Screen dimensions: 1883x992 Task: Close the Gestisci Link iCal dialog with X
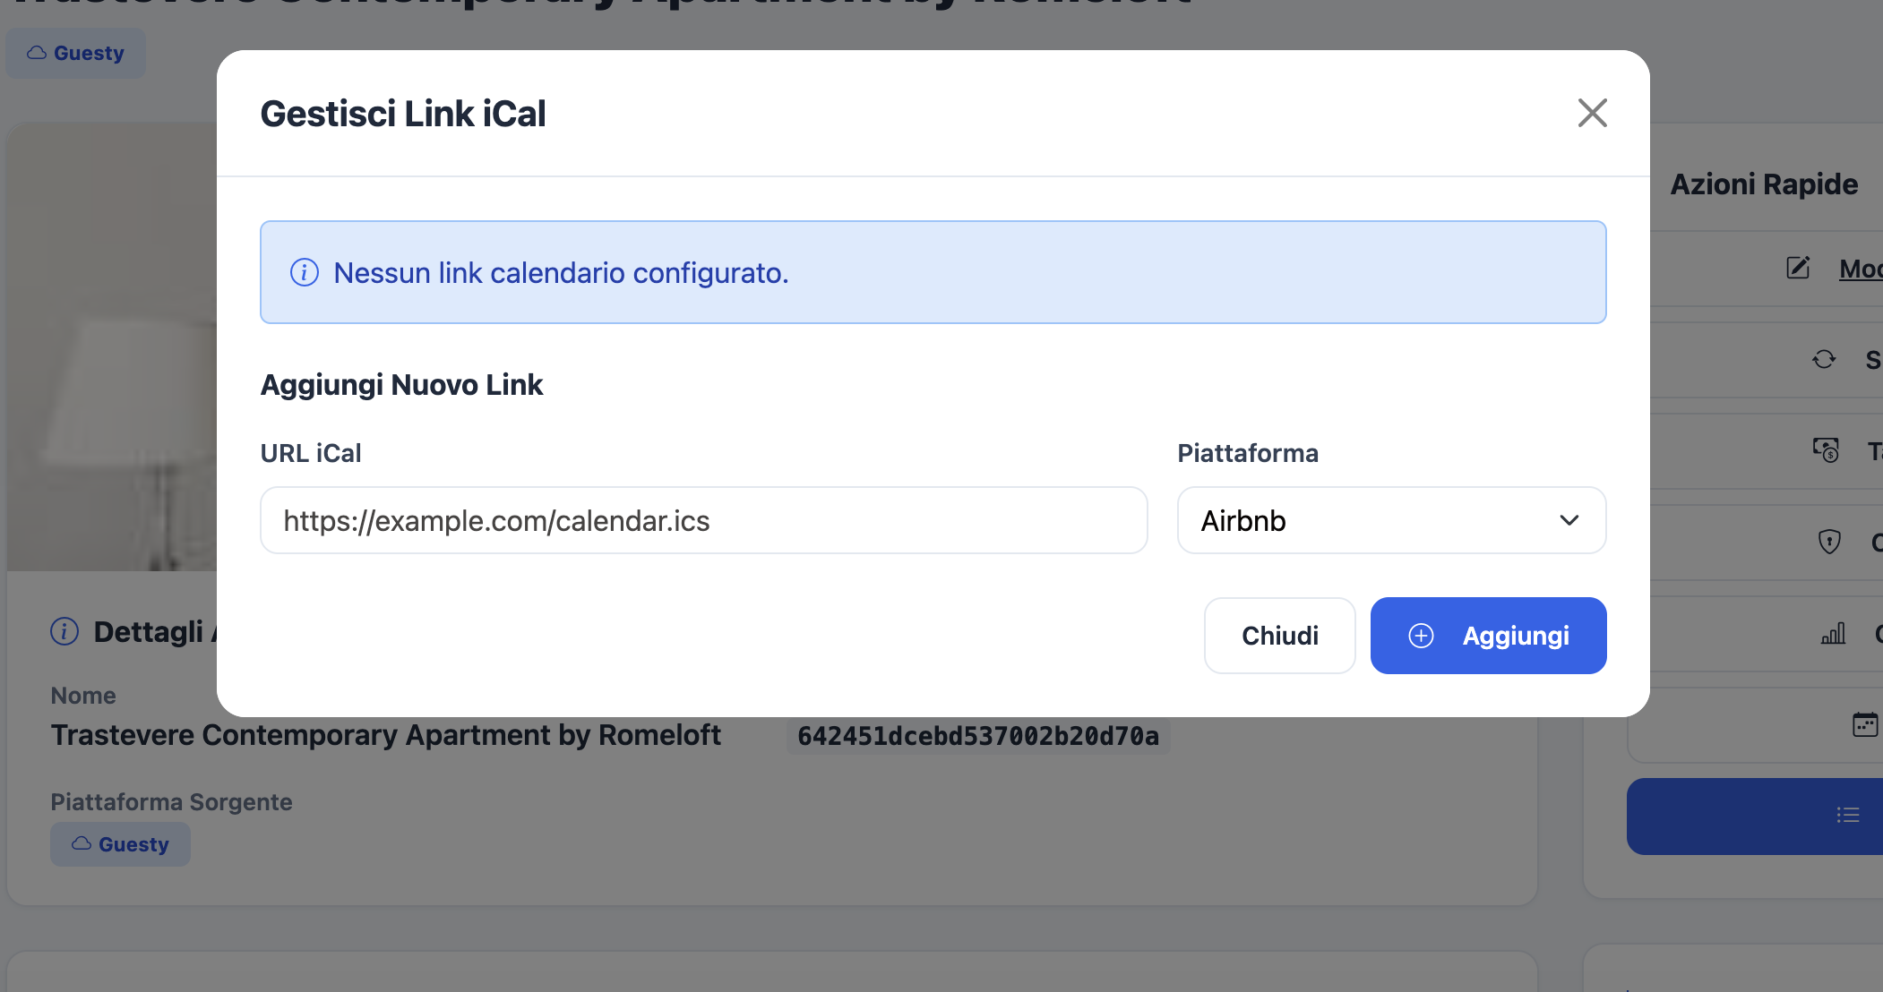click(1592, 113)
